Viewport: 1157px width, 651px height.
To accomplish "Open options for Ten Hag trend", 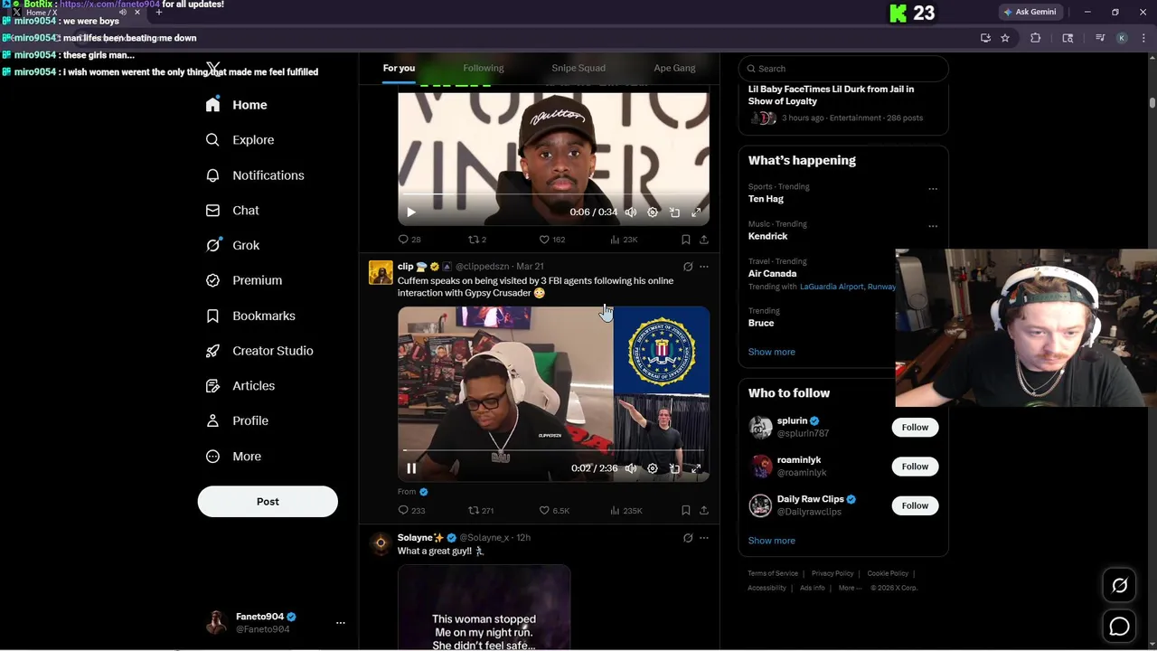I will 933,189.
